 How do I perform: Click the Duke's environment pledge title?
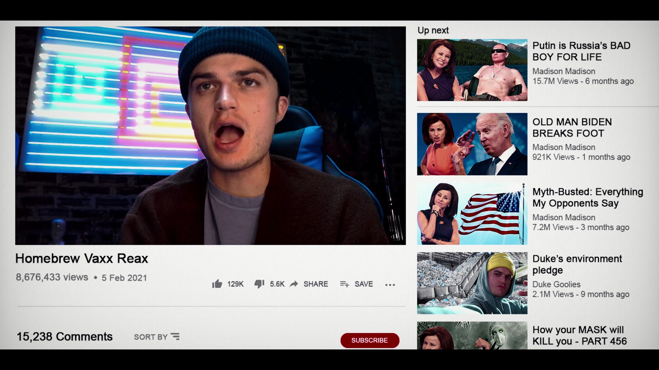click(x=577, y=264)
